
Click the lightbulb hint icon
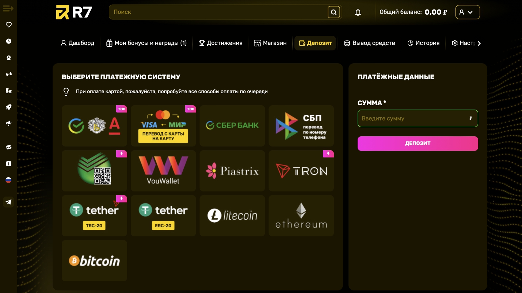(x=66, y=92)
